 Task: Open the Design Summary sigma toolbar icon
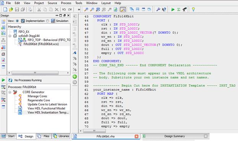click(179, 10)
